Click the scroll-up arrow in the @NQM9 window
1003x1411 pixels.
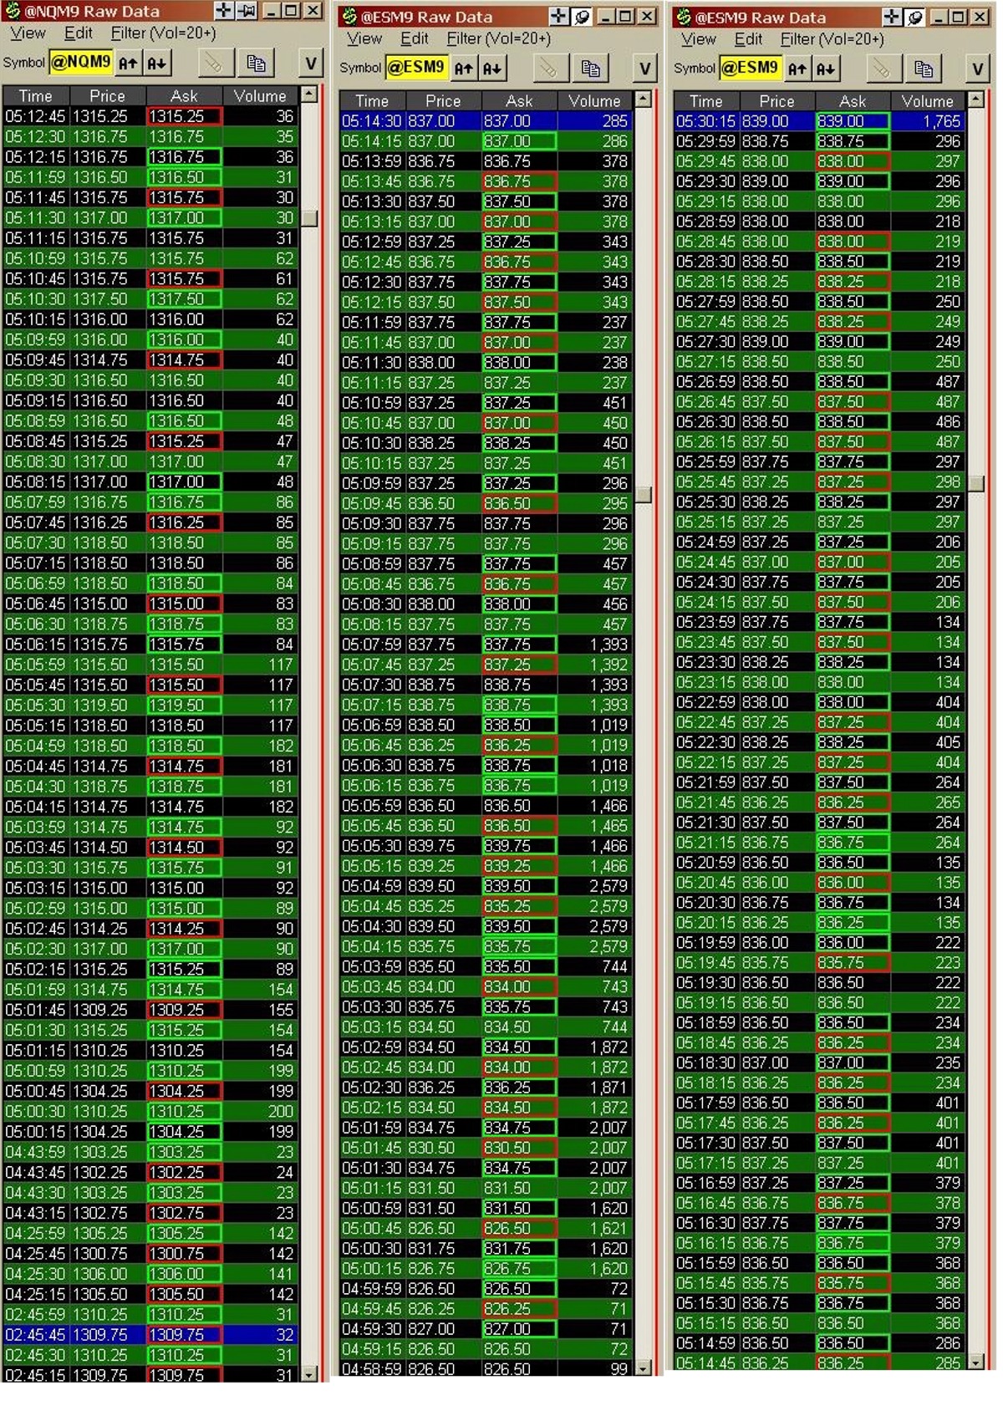pos(309,94)
